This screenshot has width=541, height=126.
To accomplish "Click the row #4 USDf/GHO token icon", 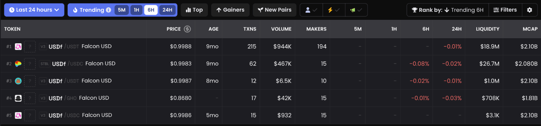I will tap(18, 98).
